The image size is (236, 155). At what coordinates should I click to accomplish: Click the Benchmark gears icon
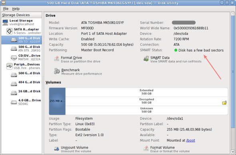tap(57, 71)
